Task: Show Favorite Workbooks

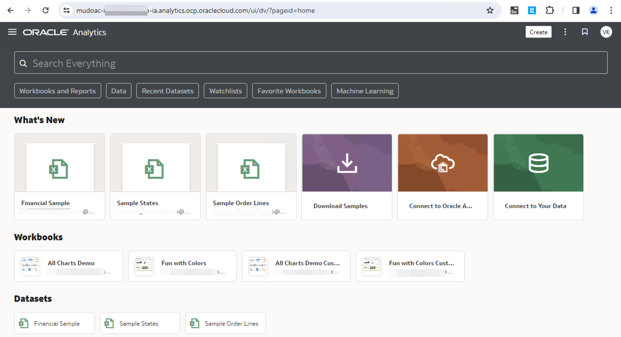Action: 289,91
